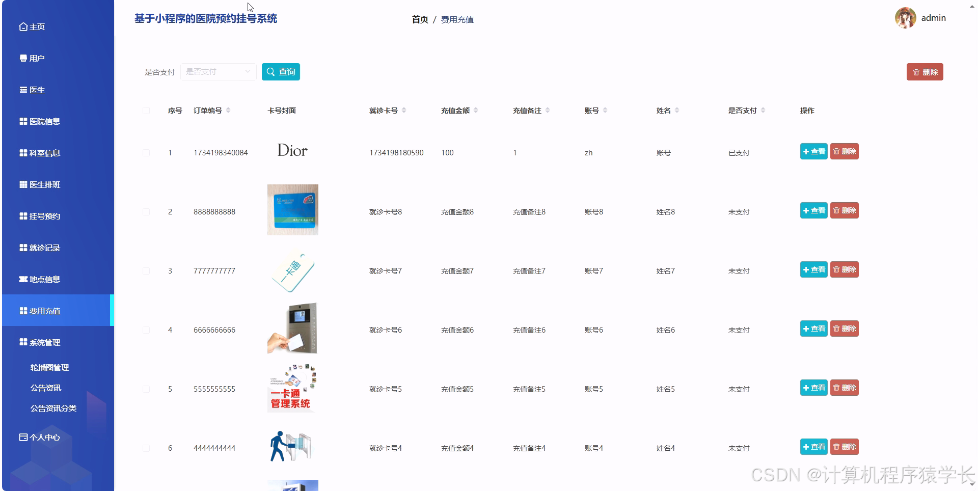Check the row checkbox for order 8888888888
Image resolution: width=978 pixels, height=491 pixels.
coord(146,212)
